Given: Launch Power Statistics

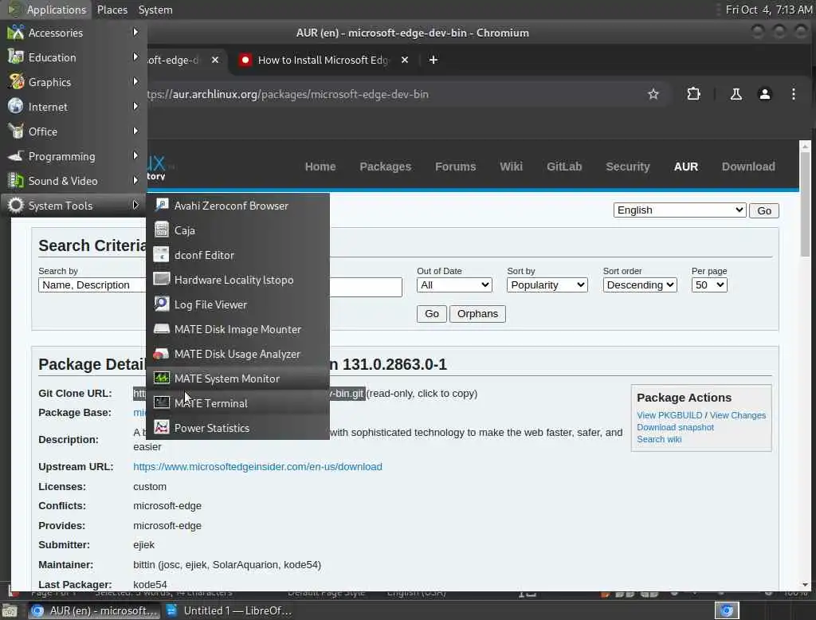Looking at the screenshot, I should [237, 428].
